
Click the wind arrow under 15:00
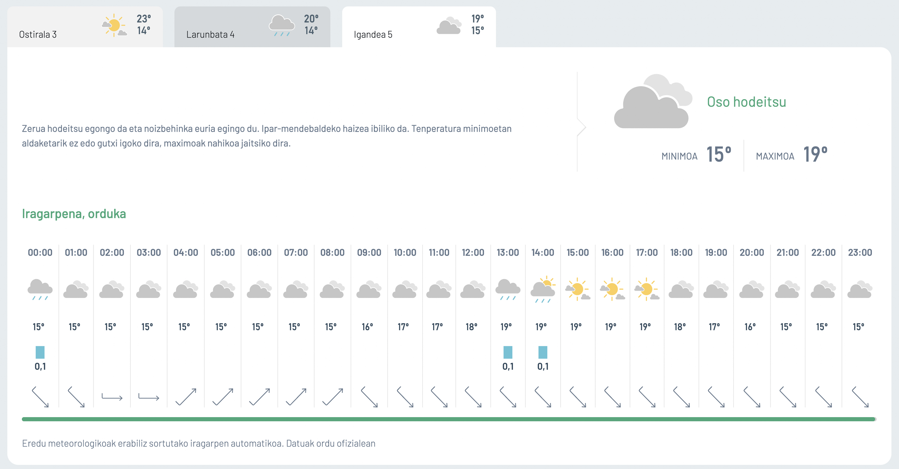[x=578, y=397]
